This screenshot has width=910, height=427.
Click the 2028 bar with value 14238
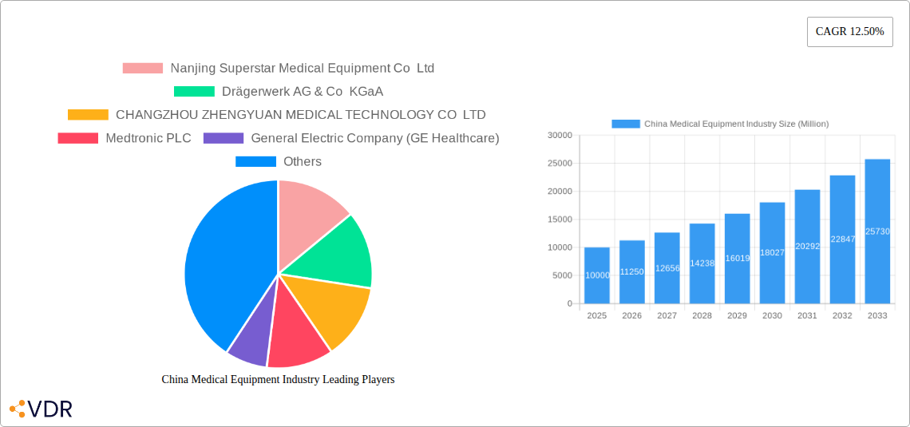tap(702, 263)
